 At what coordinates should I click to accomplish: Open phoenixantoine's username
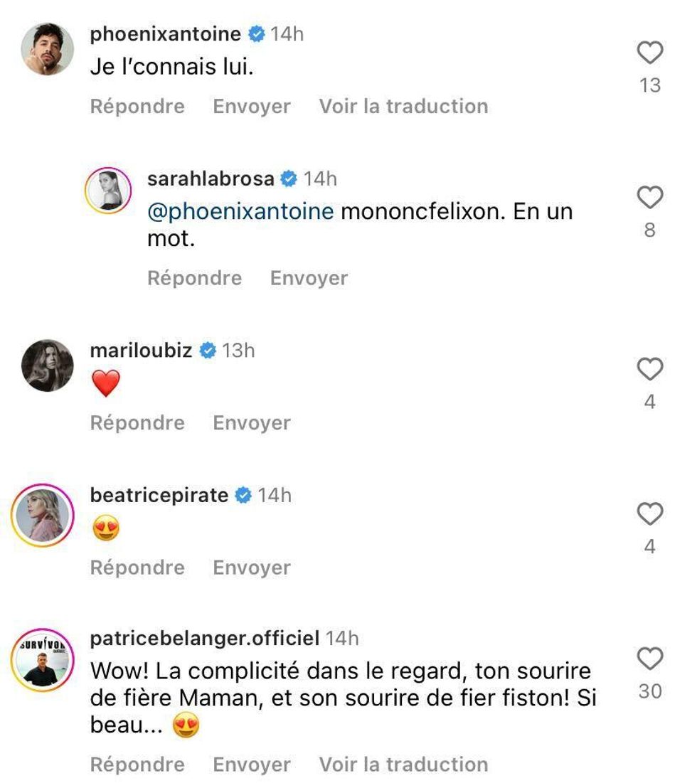(165, 33)
